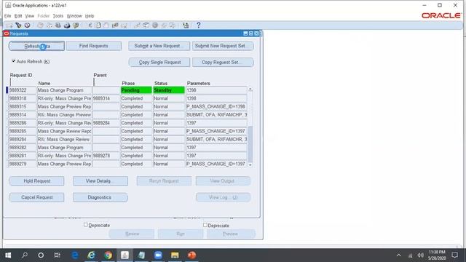Open the Window menu

click(x=74, y=16)
